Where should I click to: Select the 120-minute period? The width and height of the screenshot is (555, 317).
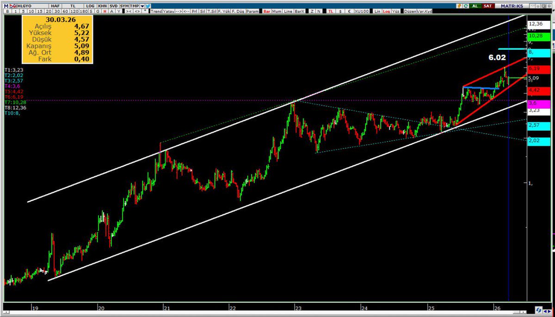[x=74, y=11]
